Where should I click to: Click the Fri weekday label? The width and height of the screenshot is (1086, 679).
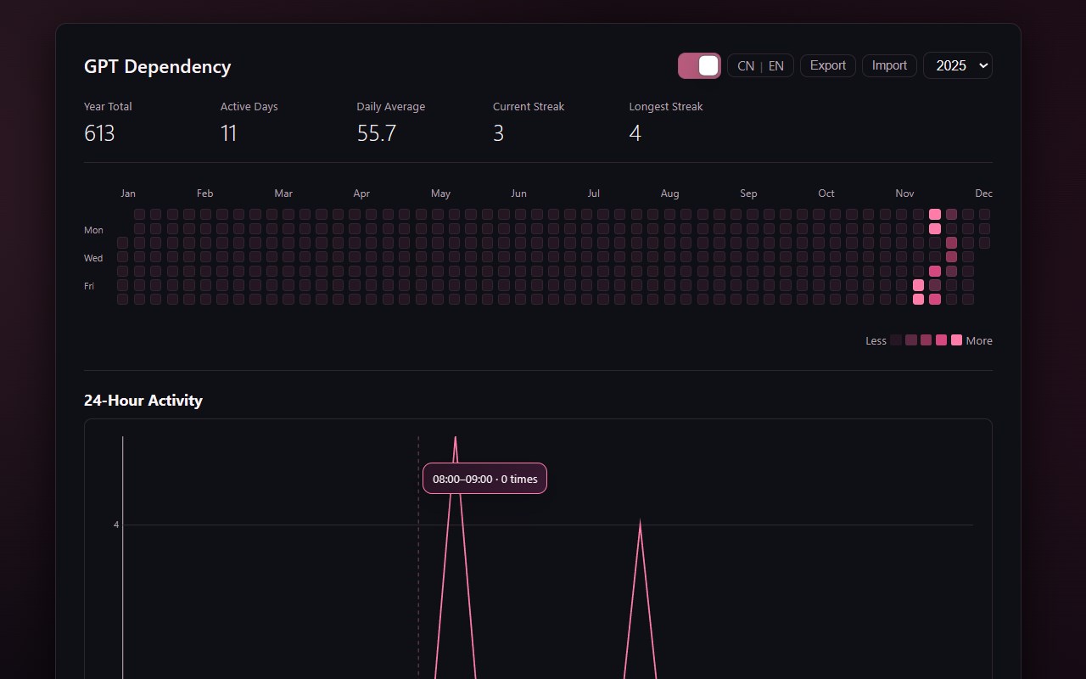89,286
